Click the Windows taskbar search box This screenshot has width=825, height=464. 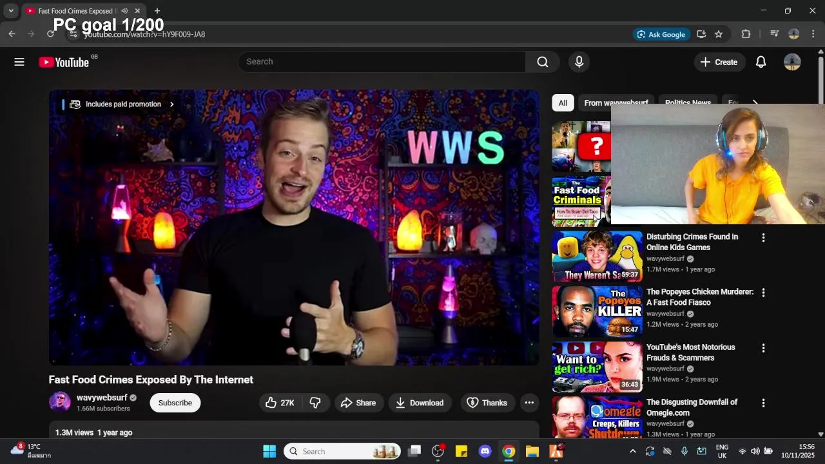[342, 451]
